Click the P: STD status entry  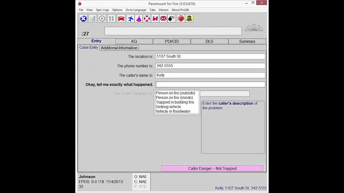coord(140,187)
